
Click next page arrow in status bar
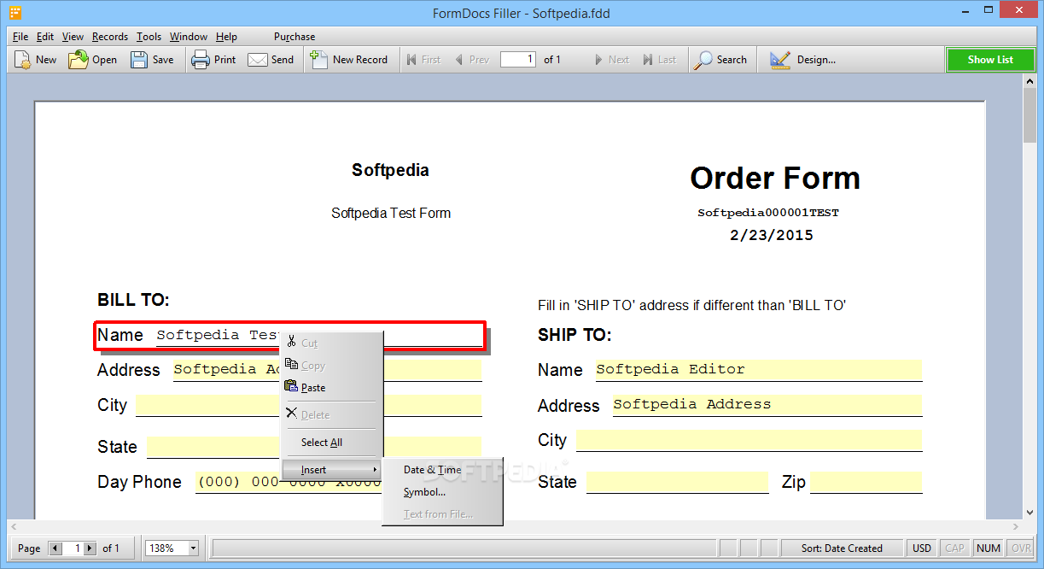[x=90, y=548]
